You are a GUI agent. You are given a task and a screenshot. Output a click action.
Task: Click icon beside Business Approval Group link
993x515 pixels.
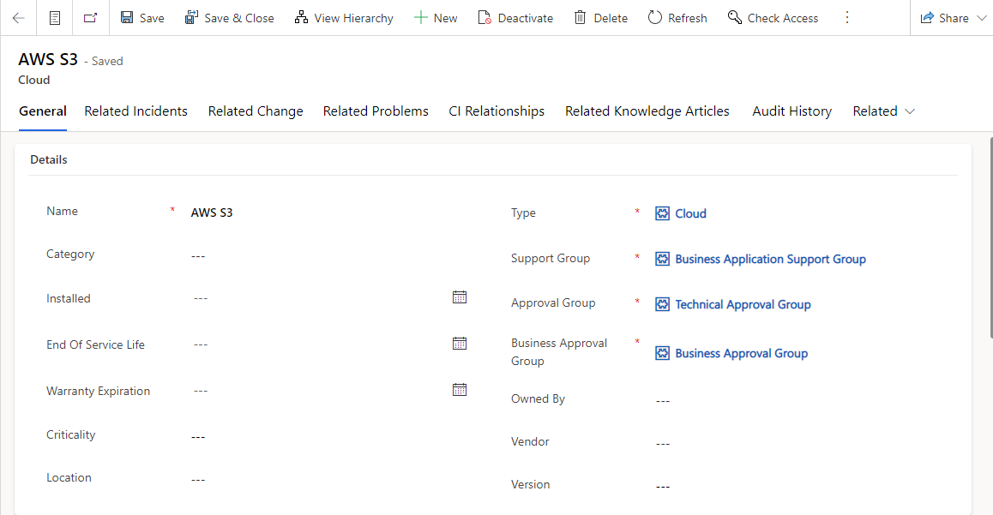(x=662, y=354)
